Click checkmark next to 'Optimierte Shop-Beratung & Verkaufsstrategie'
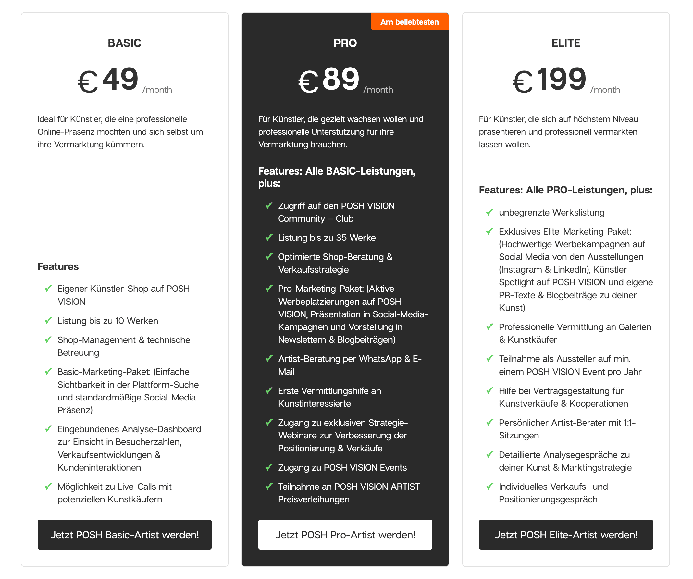The image size is (693, 579). (x=269, y=257)
